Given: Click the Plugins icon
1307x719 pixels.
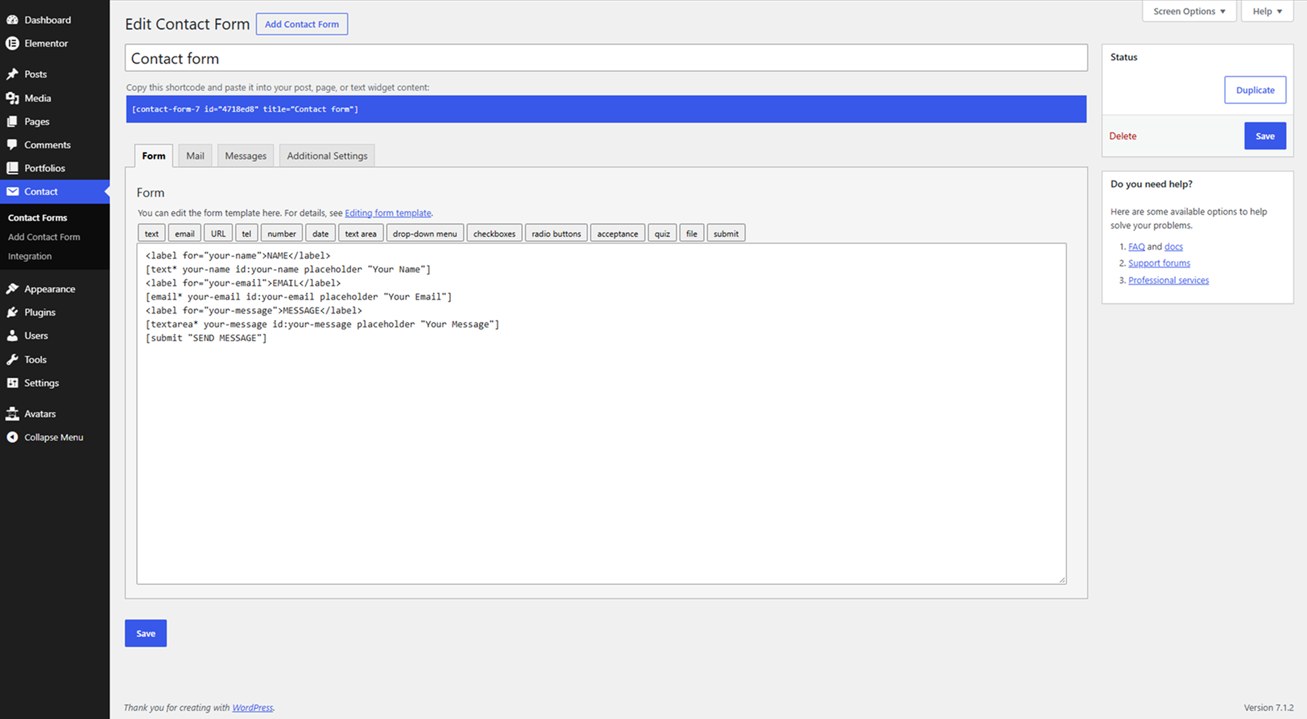Looking at the screenshot, I should (12, 312).
